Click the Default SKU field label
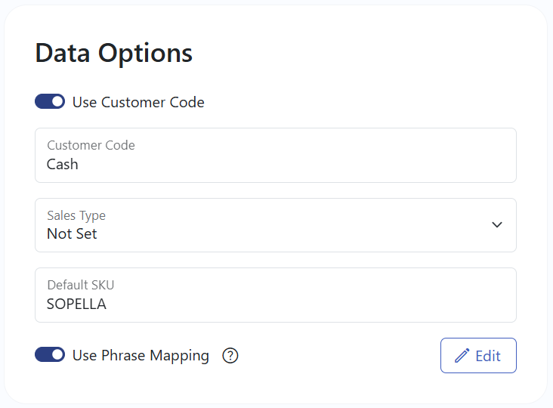Viewport: 553px width, 408px height. pyautogui.click(x=81, y=285)
